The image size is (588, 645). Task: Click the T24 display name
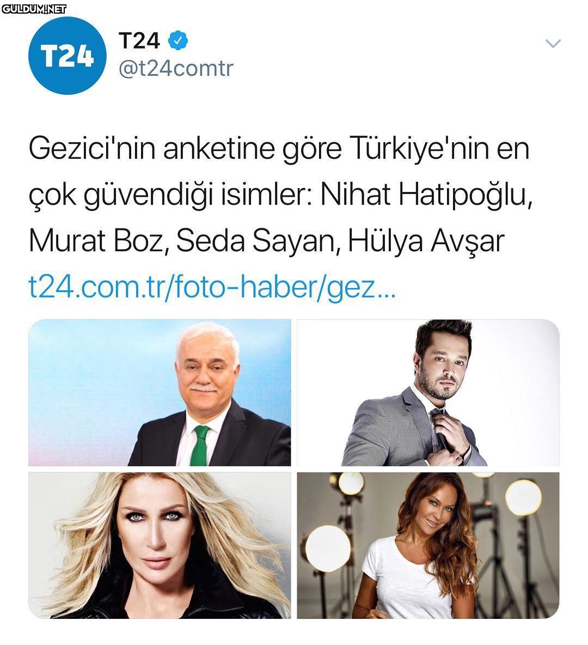tap(139, 40)
